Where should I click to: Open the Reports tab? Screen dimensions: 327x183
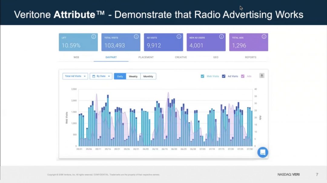251,57
